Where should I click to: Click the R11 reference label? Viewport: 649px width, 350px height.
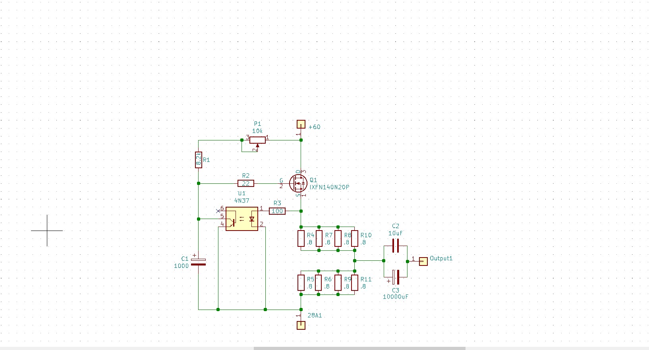[x=366, y=279]
